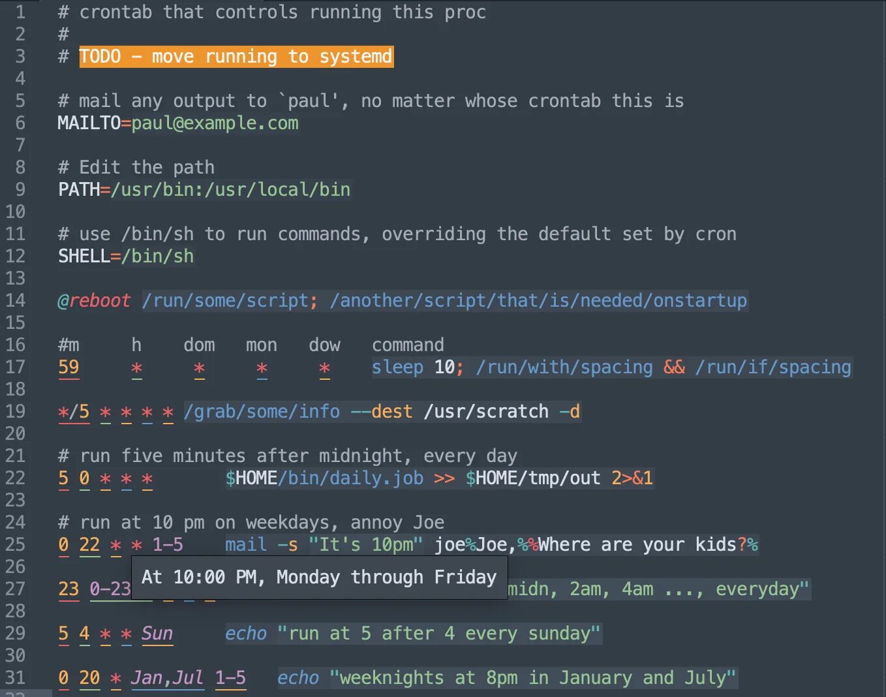Click the MAILTO variable name
The image size is (886, 697).
[x=89, y=123]
